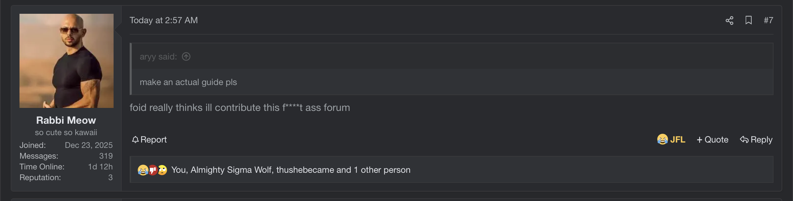Toggle the JFL reaction on this post
This screenshot has height=201, width=793.
coord(671,139)
